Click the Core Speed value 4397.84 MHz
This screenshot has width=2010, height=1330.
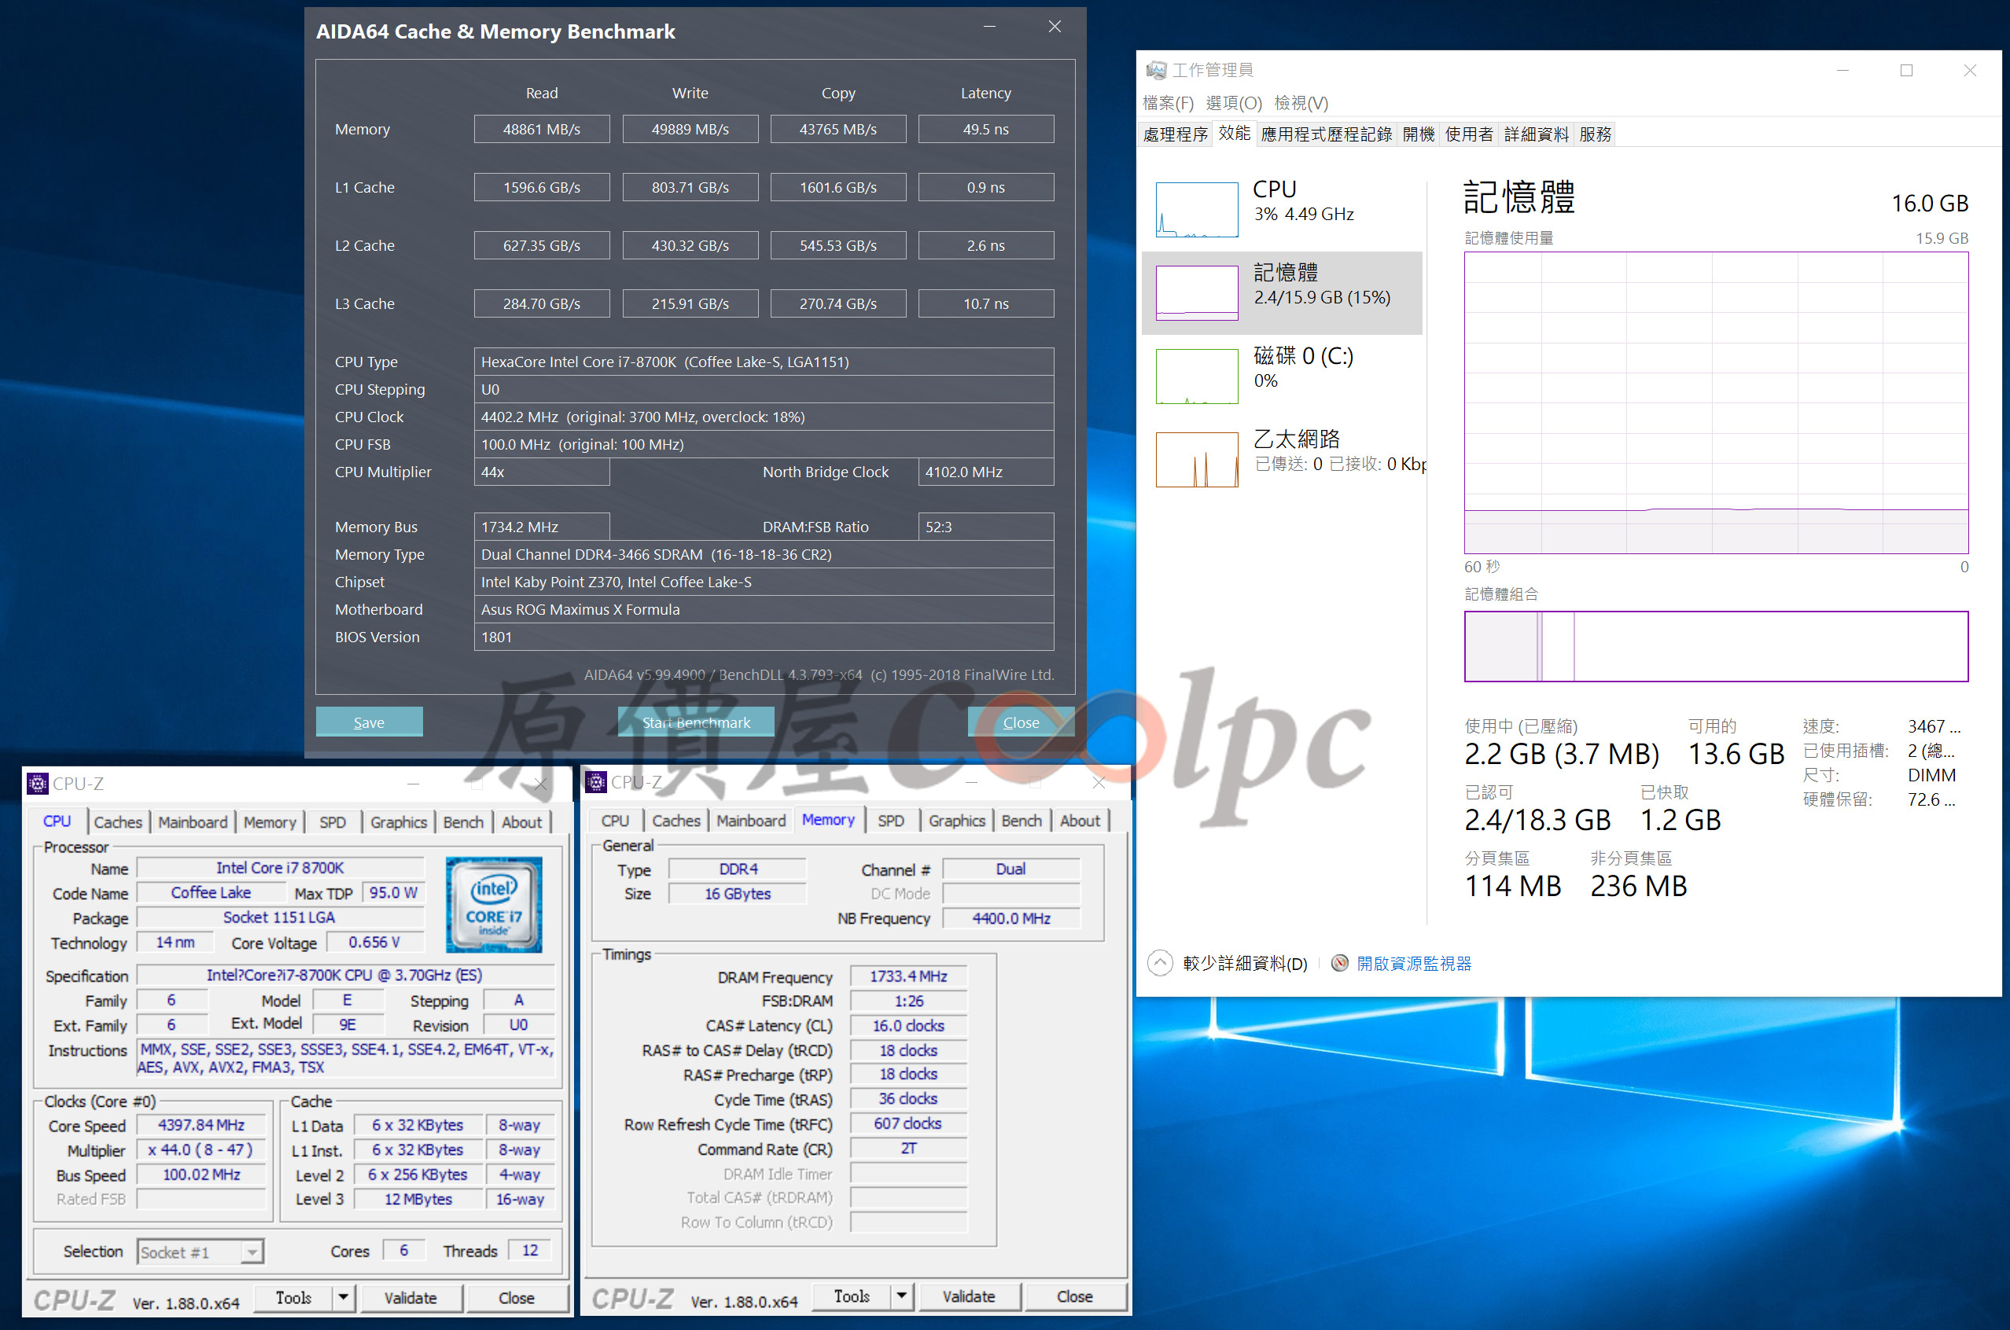(x=201, y=1125)
